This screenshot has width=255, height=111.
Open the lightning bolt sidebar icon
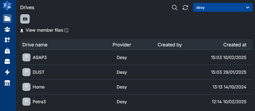(7, 72)
